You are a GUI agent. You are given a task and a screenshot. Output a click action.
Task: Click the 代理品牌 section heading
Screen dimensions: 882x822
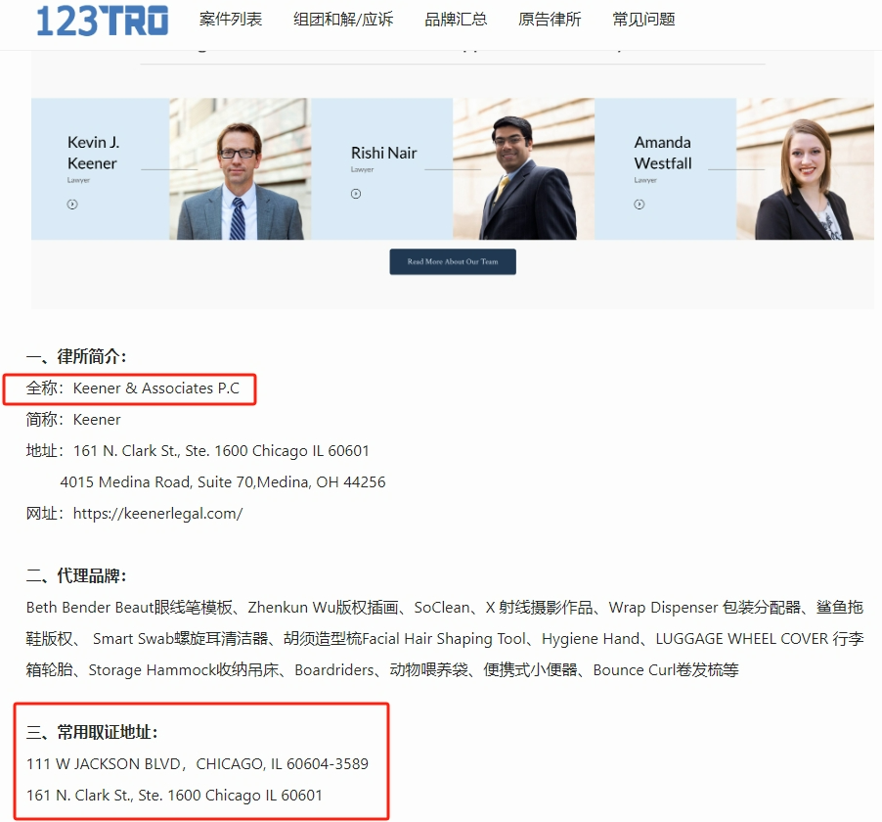76,576
